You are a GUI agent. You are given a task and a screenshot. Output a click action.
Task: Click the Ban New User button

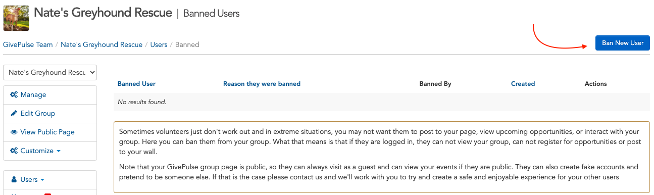click(x=623, y=43)
